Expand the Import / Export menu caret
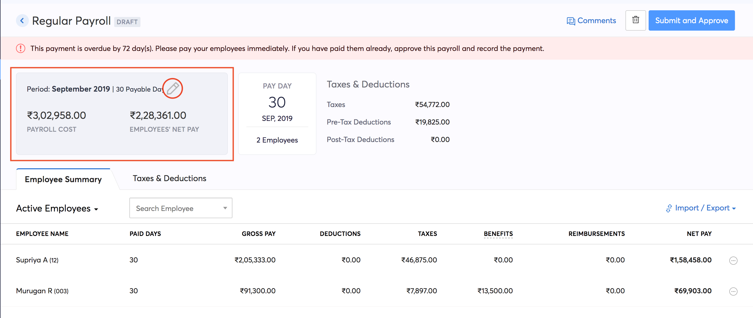 coord(734,209)
